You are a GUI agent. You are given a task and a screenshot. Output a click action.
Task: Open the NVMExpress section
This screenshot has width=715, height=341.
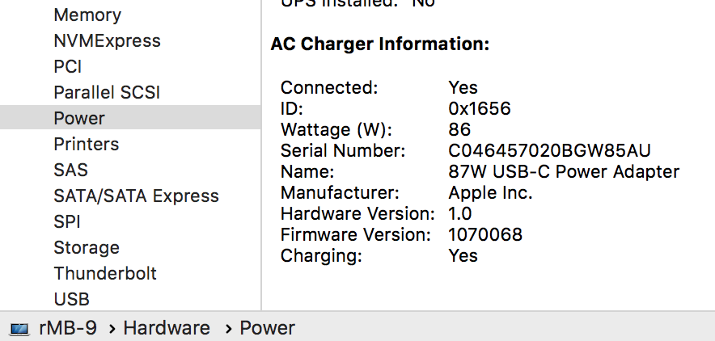[x=107, y=41]
